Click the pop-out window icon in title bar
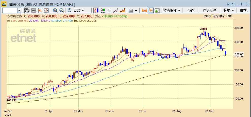Image resolution: width=251 pixels, height=117 pixels. click(233, 4)
